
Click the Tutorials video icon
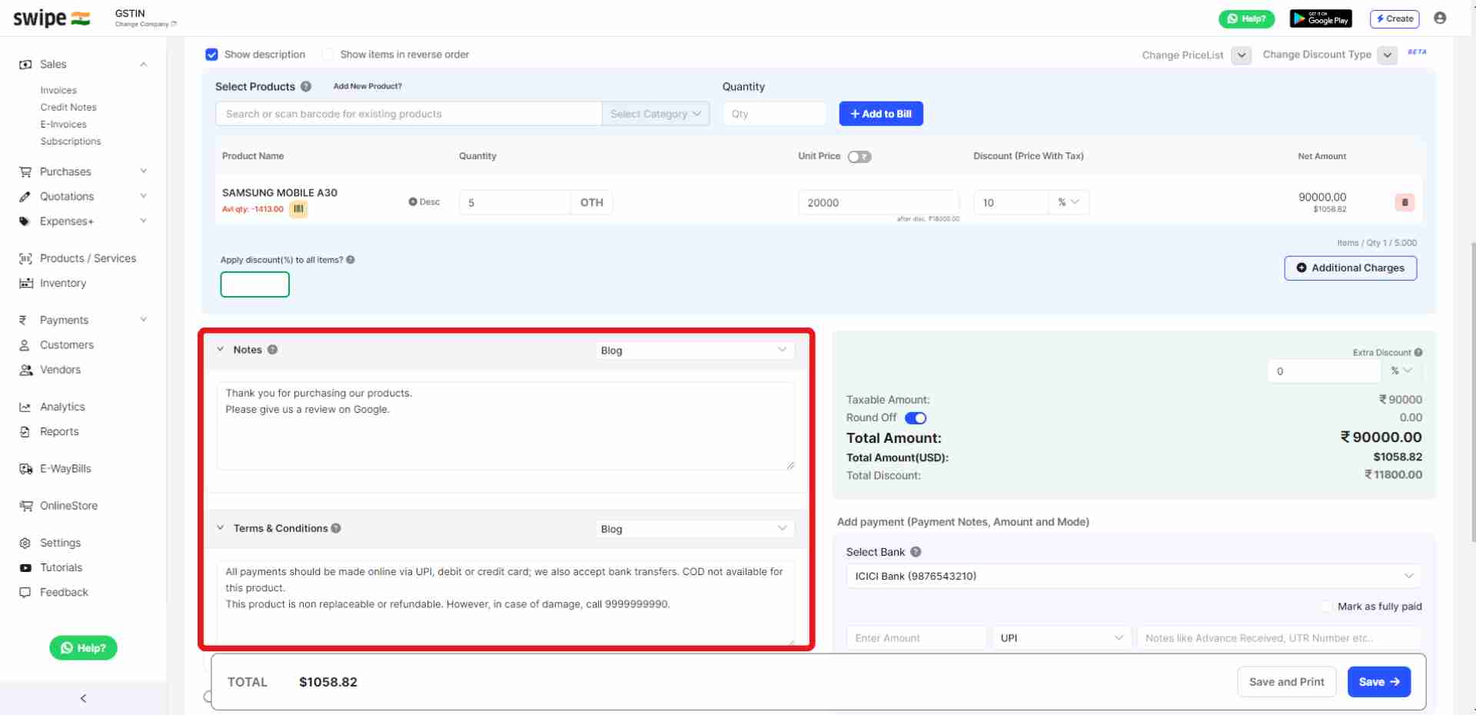click(25, 567)
